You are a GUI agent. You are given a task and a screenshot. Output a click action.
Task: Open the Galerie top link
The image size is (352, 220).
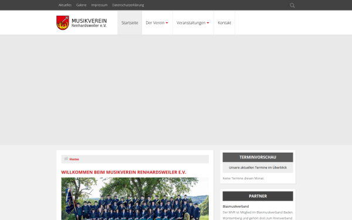[82, 5]
